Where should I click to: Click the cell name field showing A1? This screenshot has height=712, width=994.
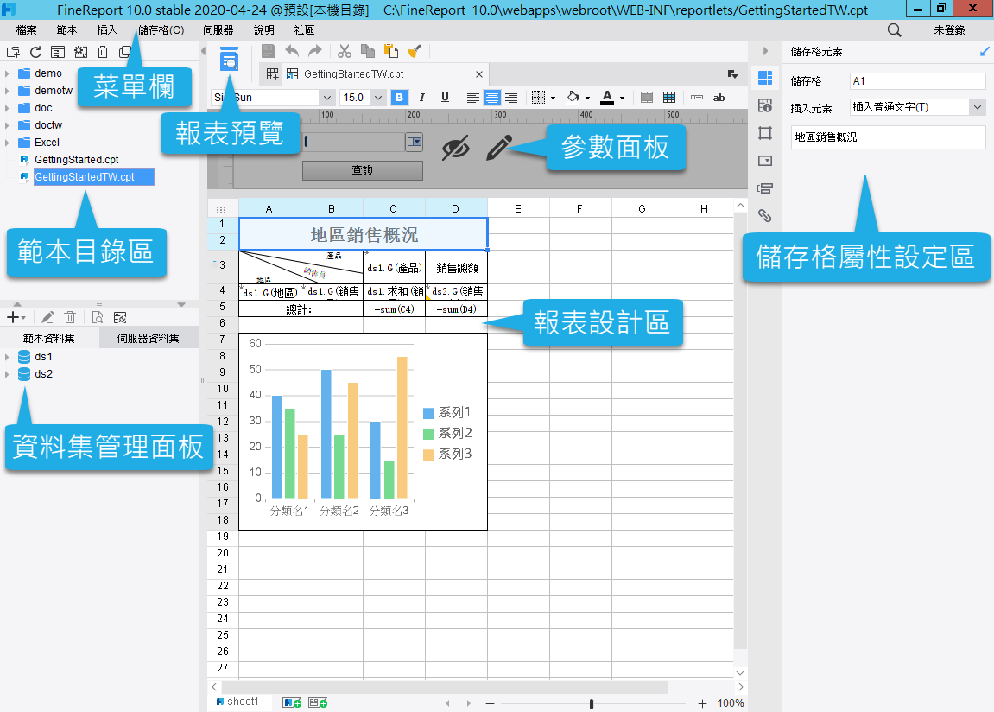(917, 81)
